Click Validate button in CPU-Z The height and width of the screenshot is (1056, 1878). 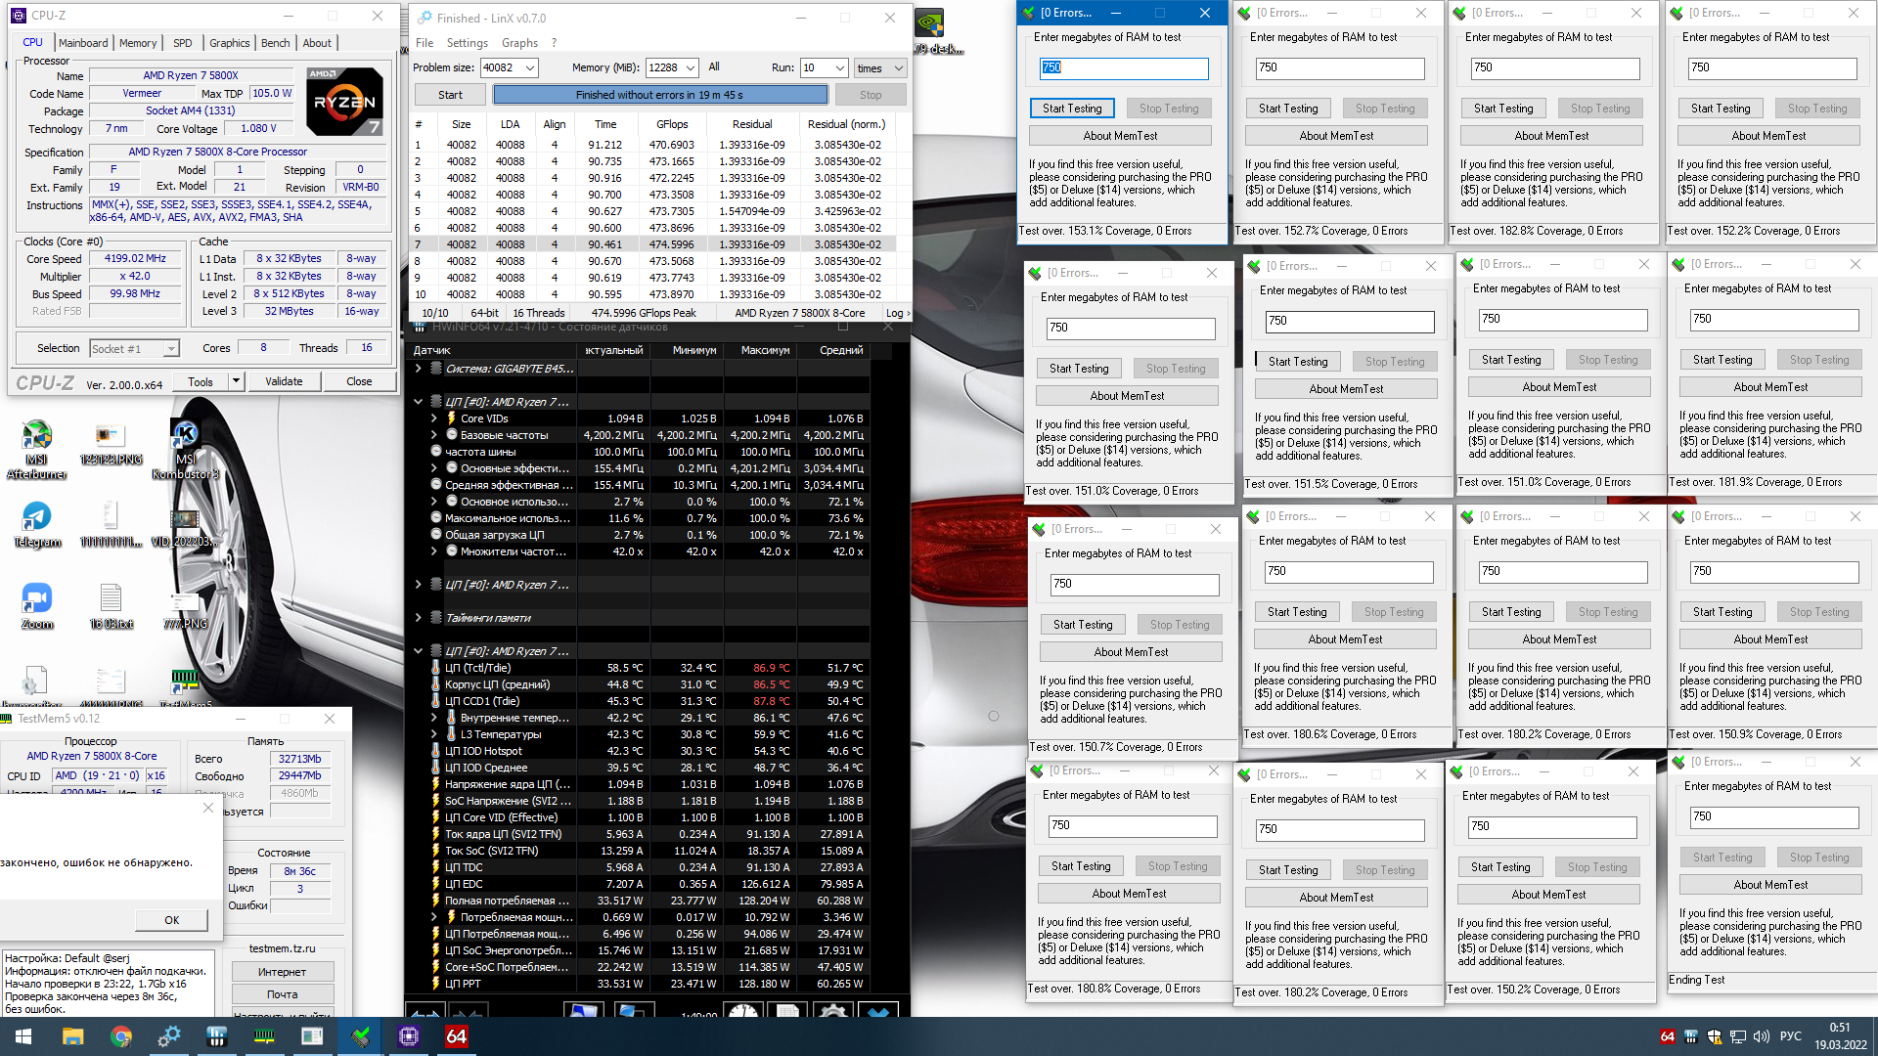[284, 381]
